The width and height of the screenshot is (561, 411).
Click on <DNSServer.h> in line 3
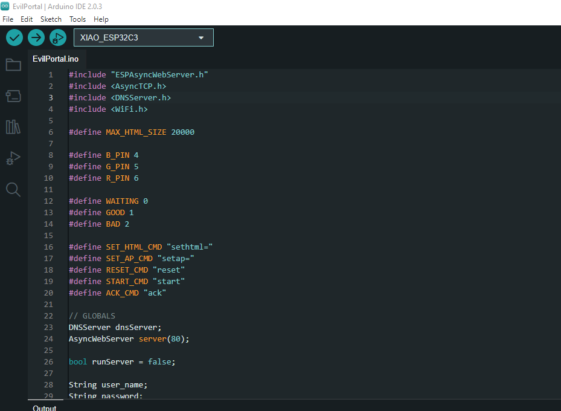(x=141, y=97)
